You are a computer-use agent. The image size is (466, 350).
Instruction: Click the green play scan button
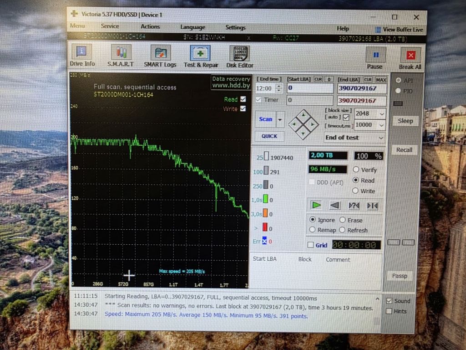(x=316, y=205)
